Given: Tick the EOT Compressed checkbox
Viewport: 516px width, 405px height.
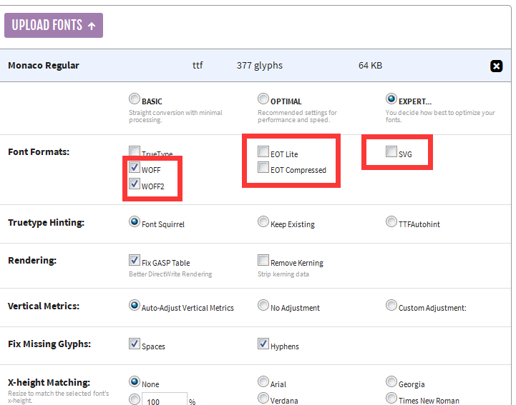Looking at the screenshot, I should (x=263, y=169).
